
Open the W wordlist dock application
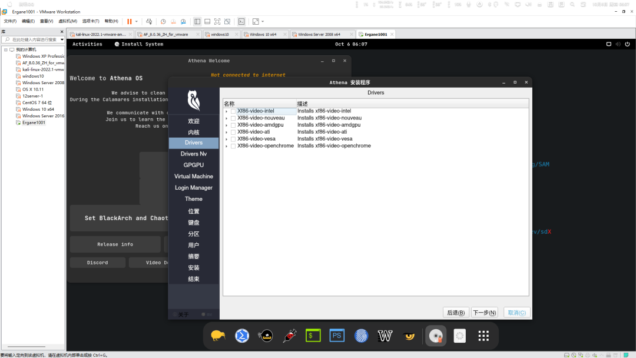pyautogui.click(x=385, y=336)
